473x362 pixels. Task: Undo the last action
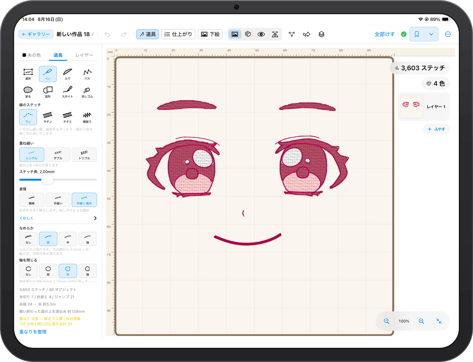click(107, 34)
